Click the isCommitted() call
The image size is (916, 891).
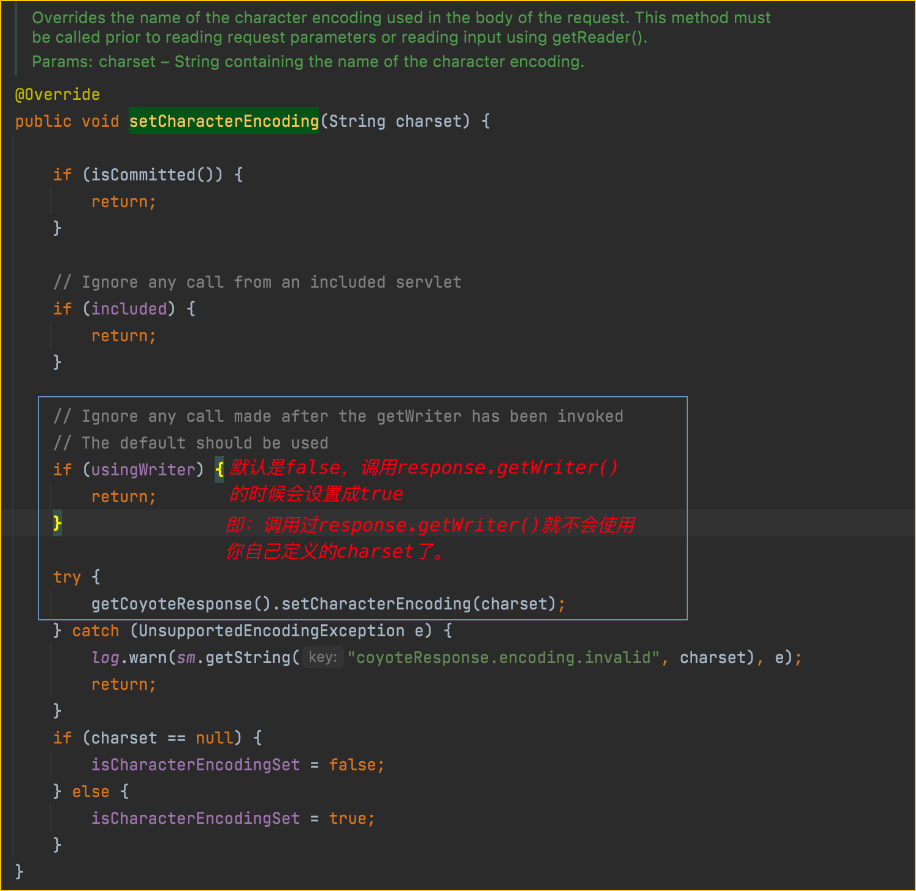pyautogui.click(x=152, y=175)
